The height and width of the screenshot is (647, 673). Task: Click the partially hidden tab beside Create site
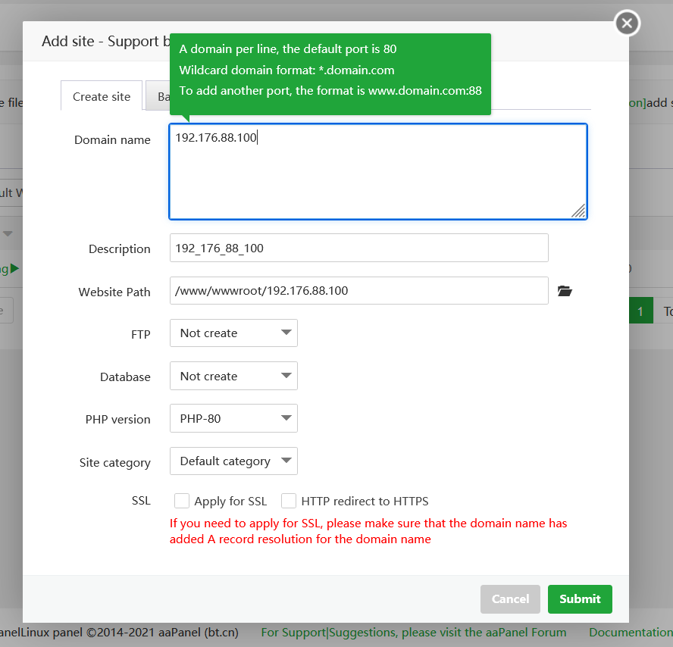tap(158, 97)
